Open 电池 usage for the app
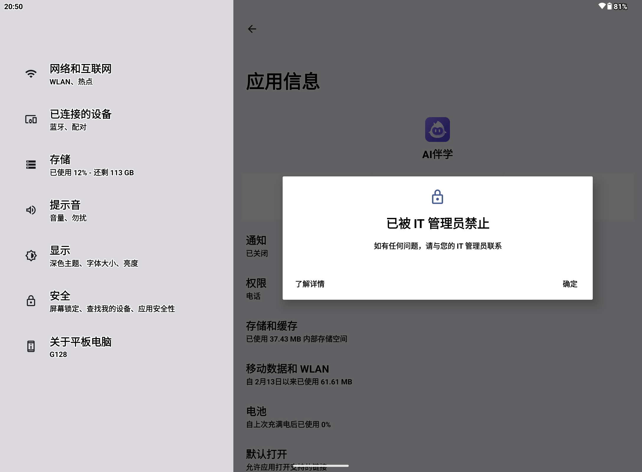Screen dimensions: 642x472 [x=288, y=417]
